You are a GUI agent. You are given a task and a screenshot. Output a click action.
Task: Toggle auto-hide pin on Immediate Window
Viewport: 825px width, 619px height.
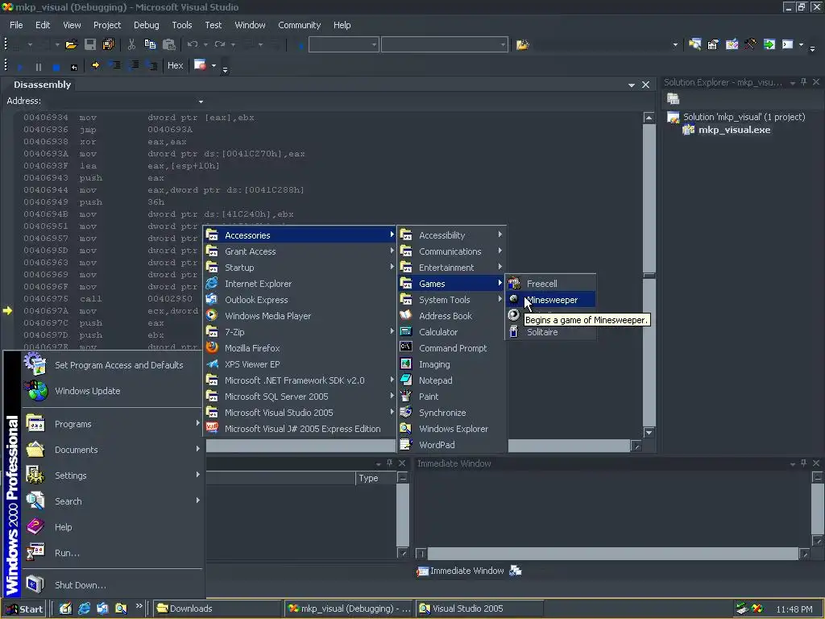point(803,463)
